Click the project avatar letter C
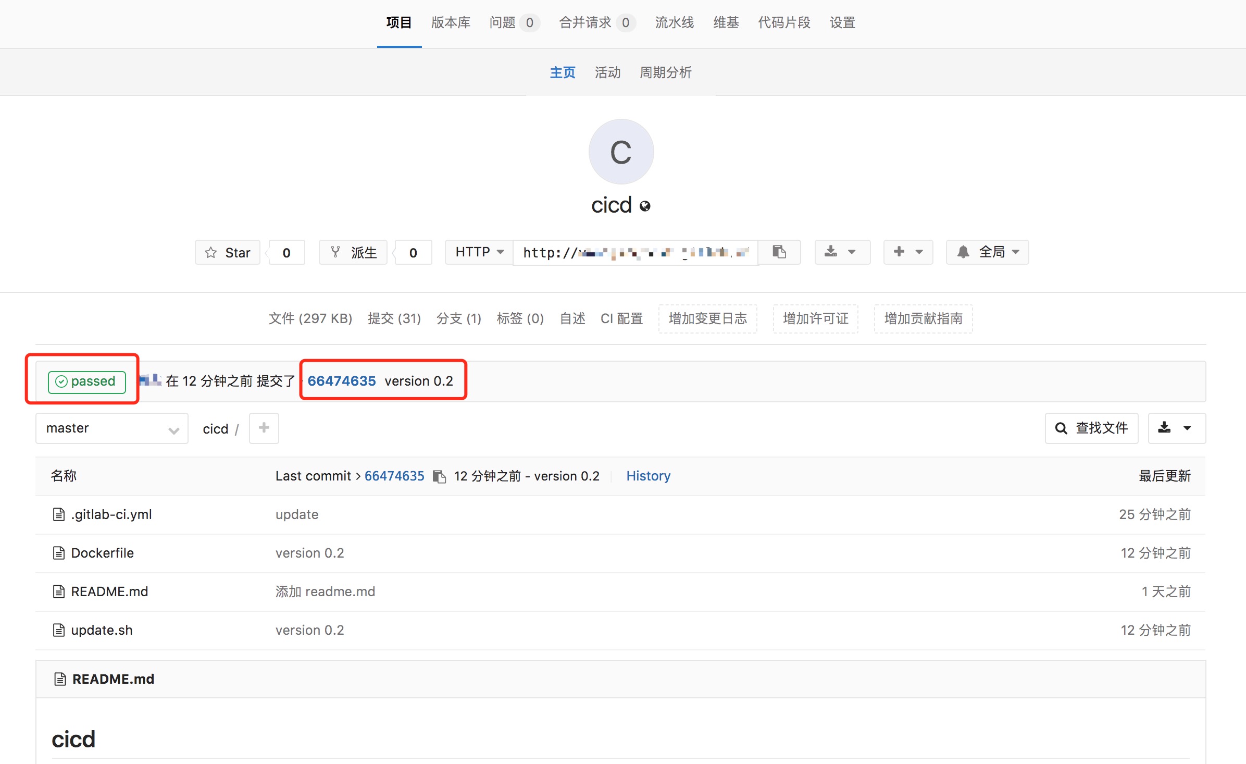The width and height of the screenshot is (1246, 764). (x=620, y=152)
